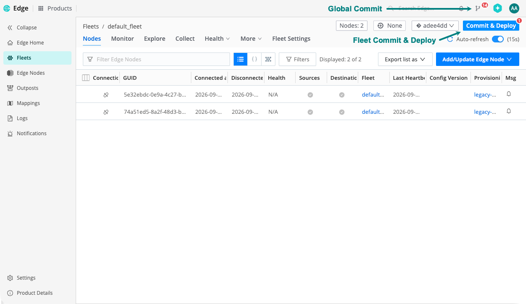Switch to list view of nodes
Image resolution: width=526 pixels, height=304 pixels.
tap(241, 59)
